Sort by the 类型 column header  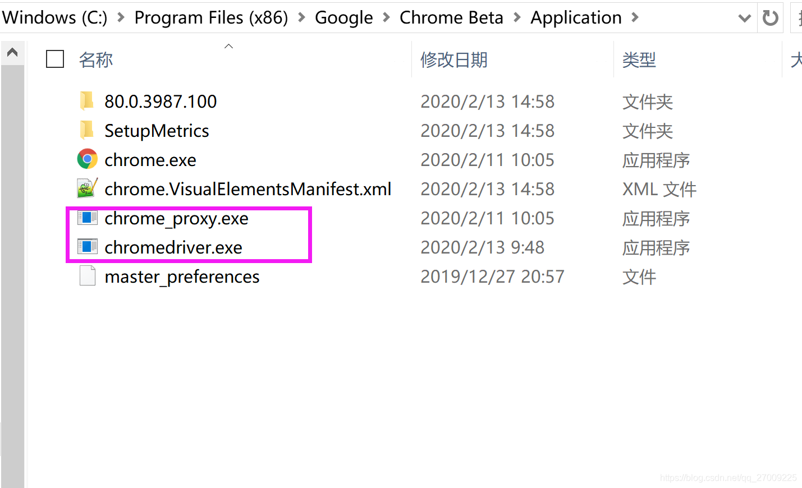[639, 59]
